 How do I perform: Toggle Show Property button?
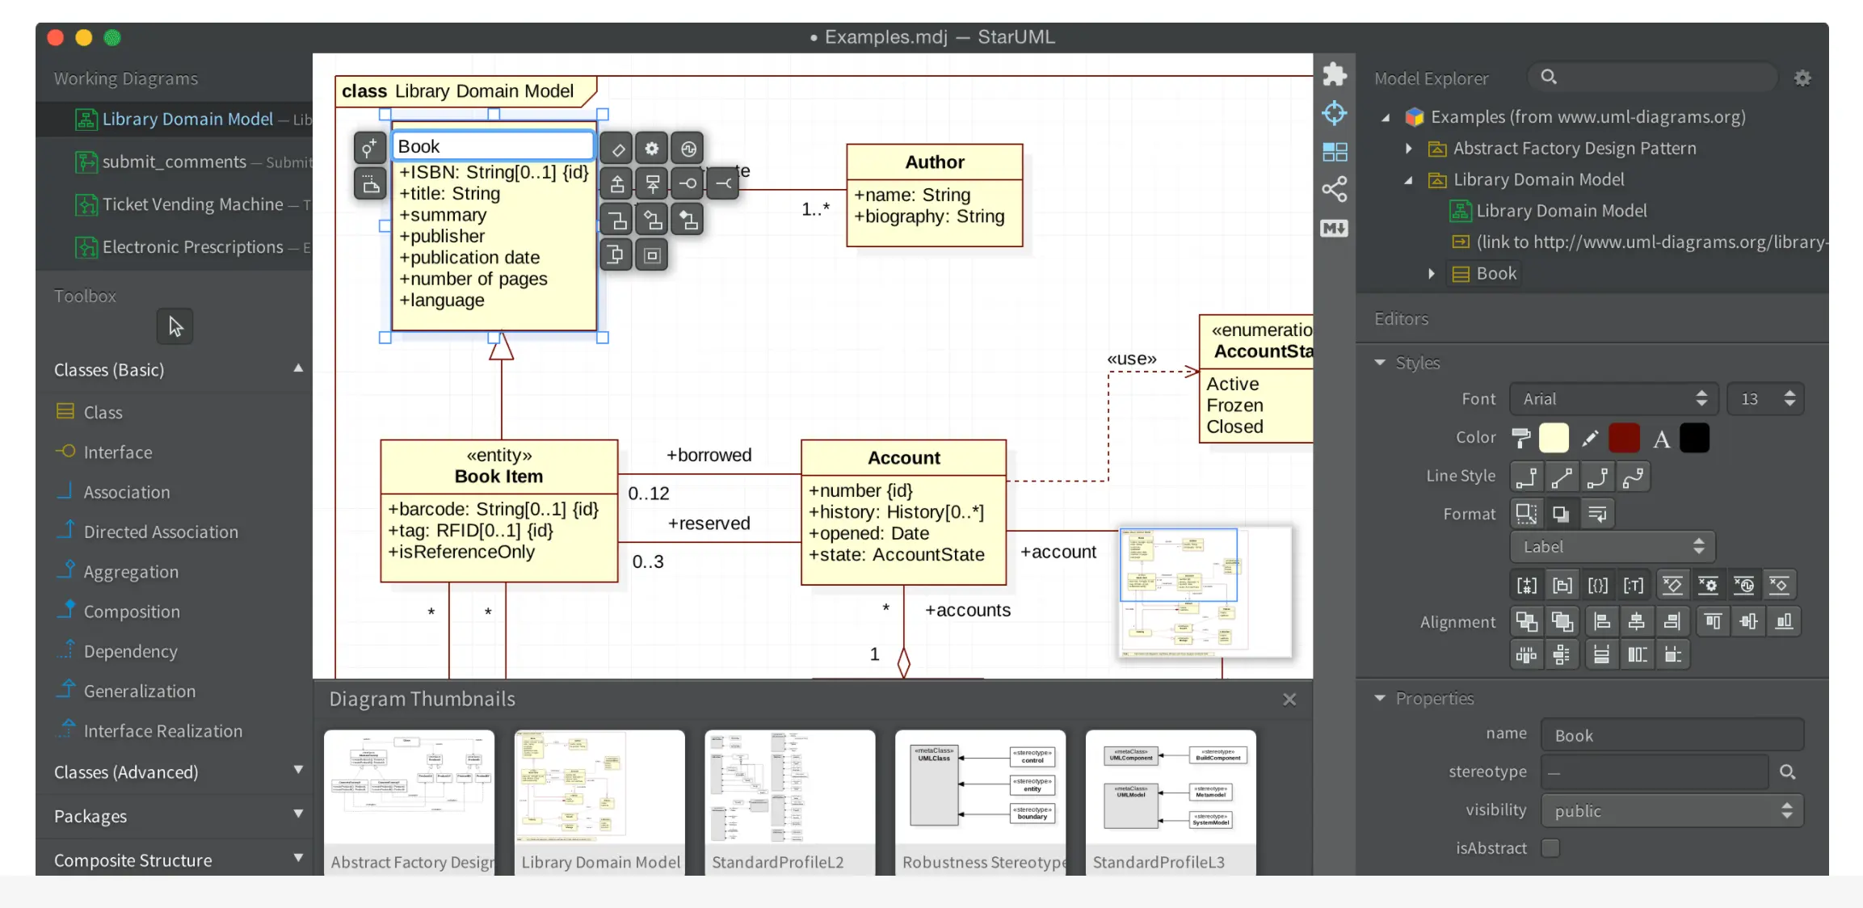(1597, 585)
